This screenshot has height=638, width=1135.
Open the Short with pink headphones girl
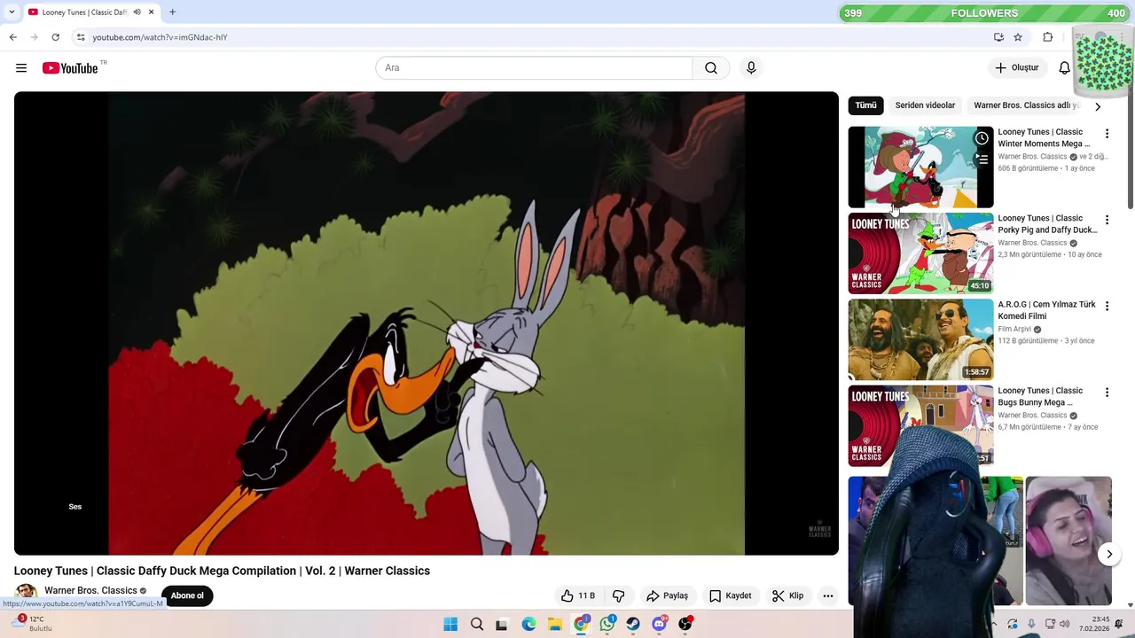click(x=1068, y=541)
